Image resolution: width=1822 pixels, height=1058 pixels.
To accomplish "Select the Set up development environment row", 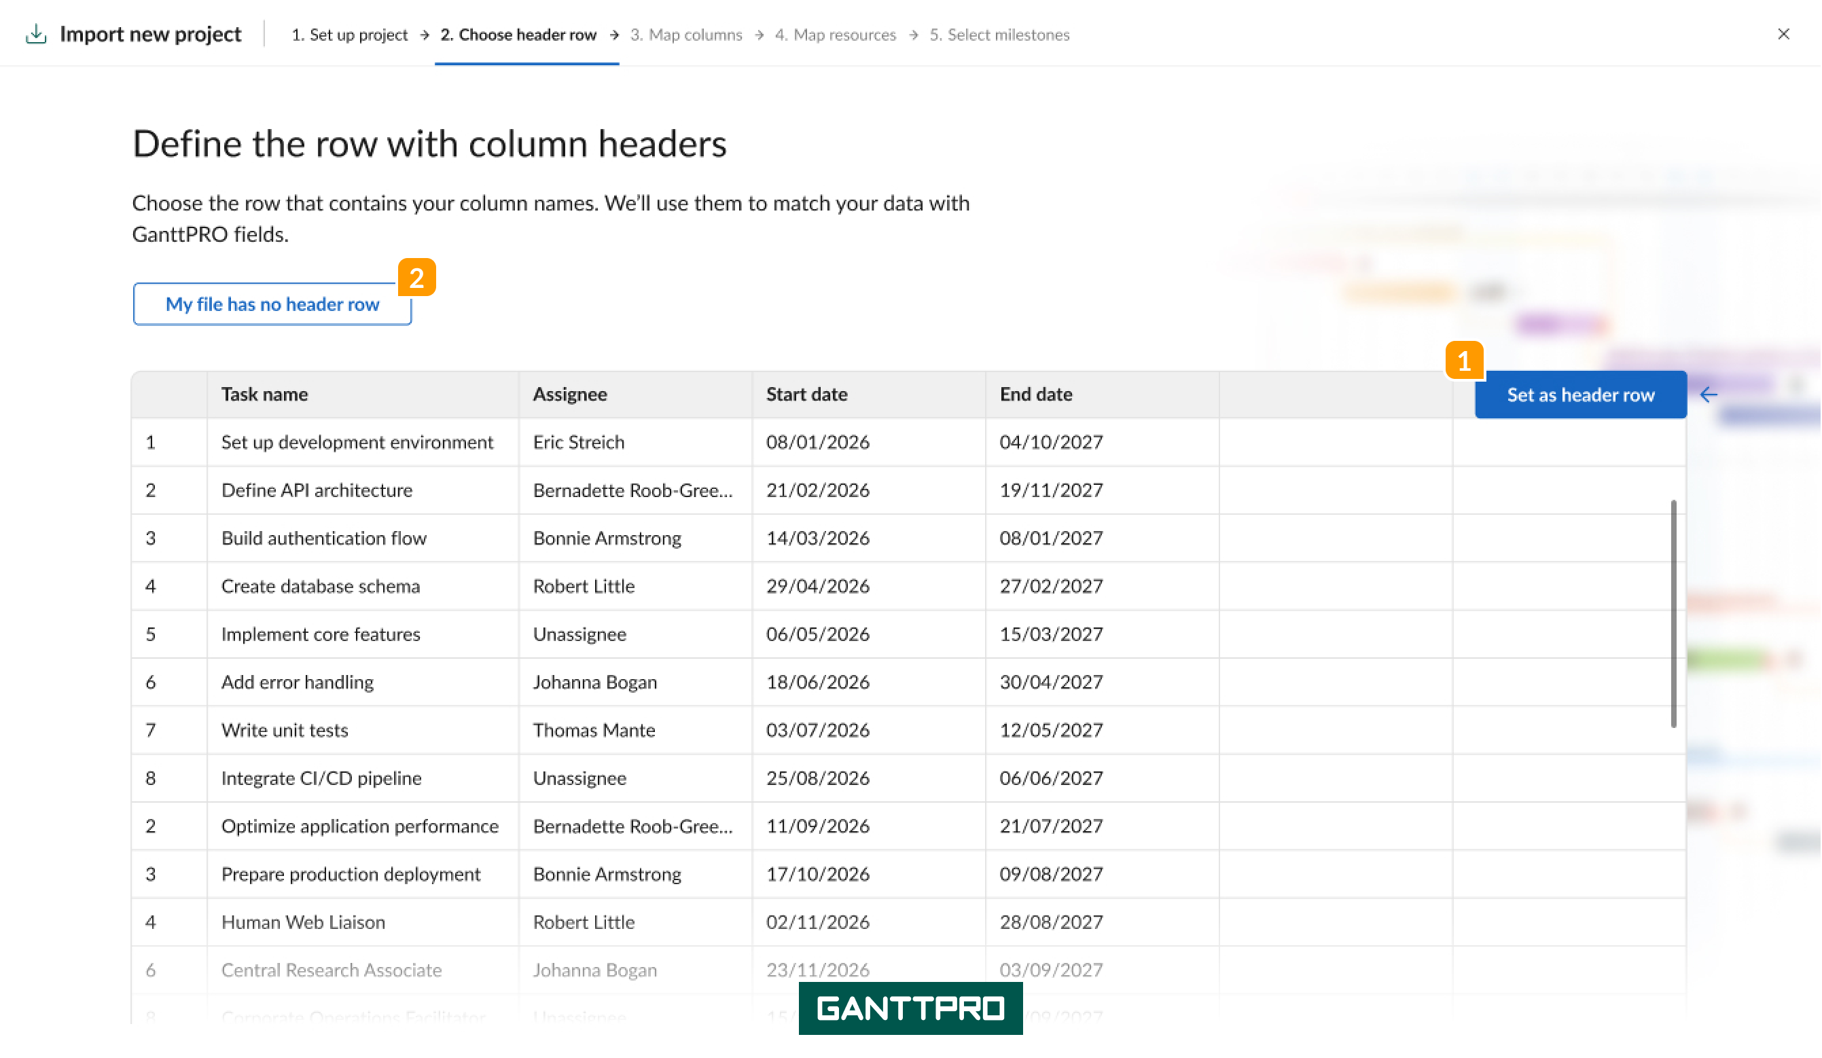I will pyautogui.click(x=909, y=442).
